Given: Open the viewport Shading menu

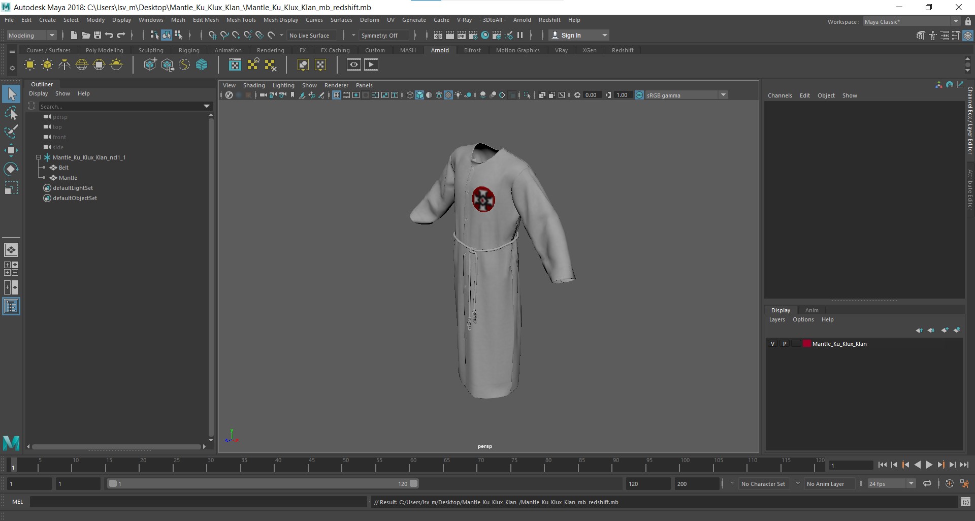Looking at the screenshot, I should (x=254, y=85).
